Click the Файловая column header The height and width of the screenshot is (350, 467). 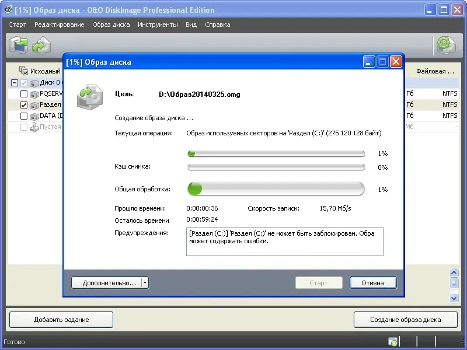pos(435,71)
